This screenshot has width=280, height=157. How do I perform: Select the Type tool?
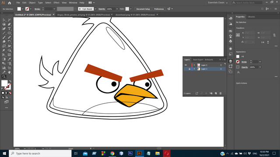(x=9, y=29)
